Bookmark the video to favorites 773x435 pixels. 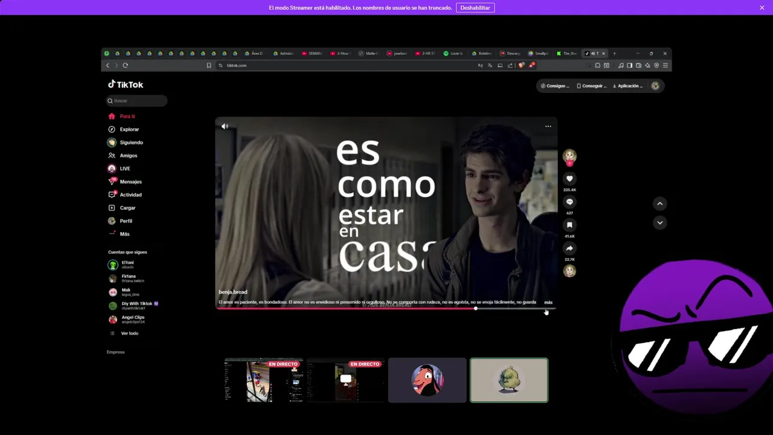(x=569, y=225)
